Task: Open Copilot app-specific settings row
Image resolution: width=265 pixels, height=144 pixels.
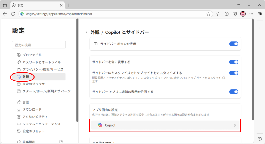Action: tap(165, 125)
